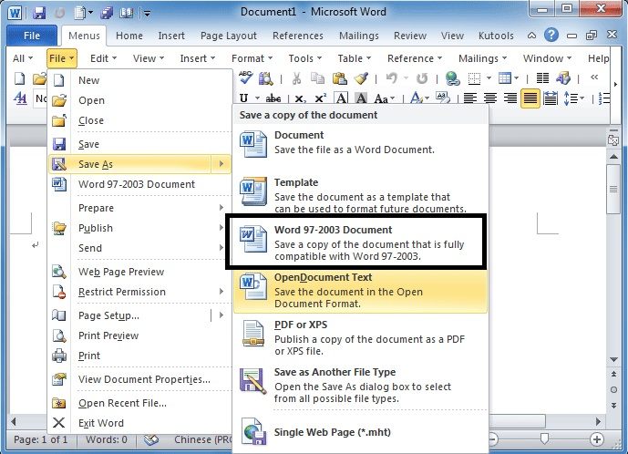Click the Center alignment icon
This screenshot has width=628, height=454.
[490, 98]
